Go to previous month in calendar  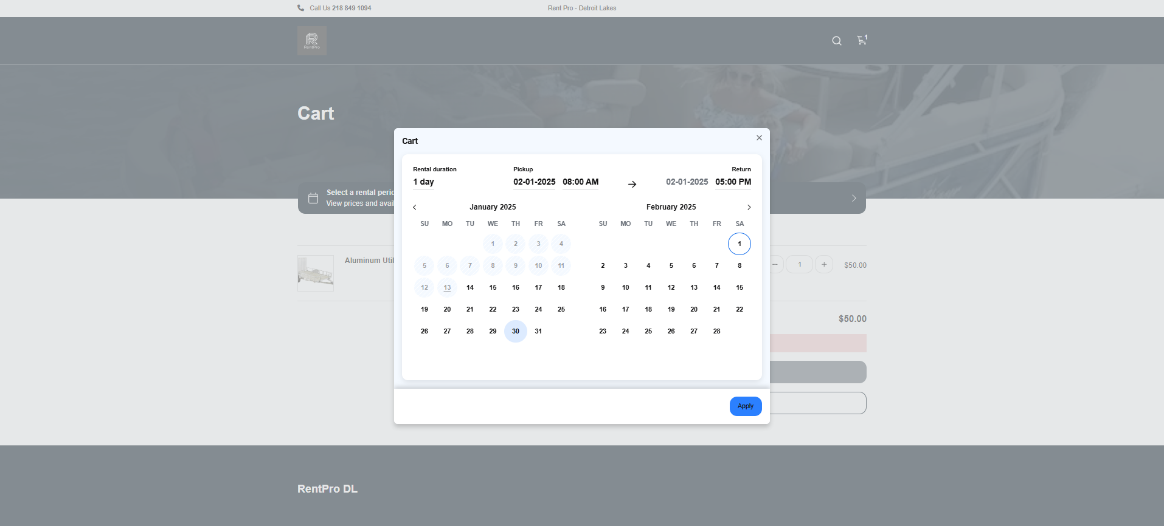[x=415, y=207]
